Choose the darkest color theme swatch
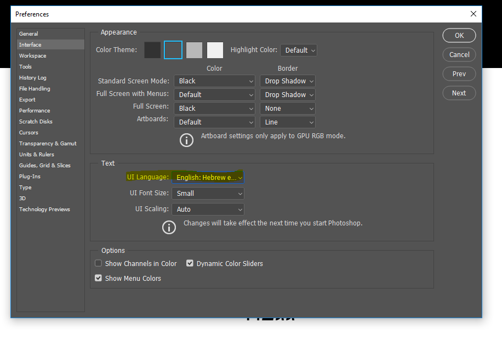 click(152, 50)
